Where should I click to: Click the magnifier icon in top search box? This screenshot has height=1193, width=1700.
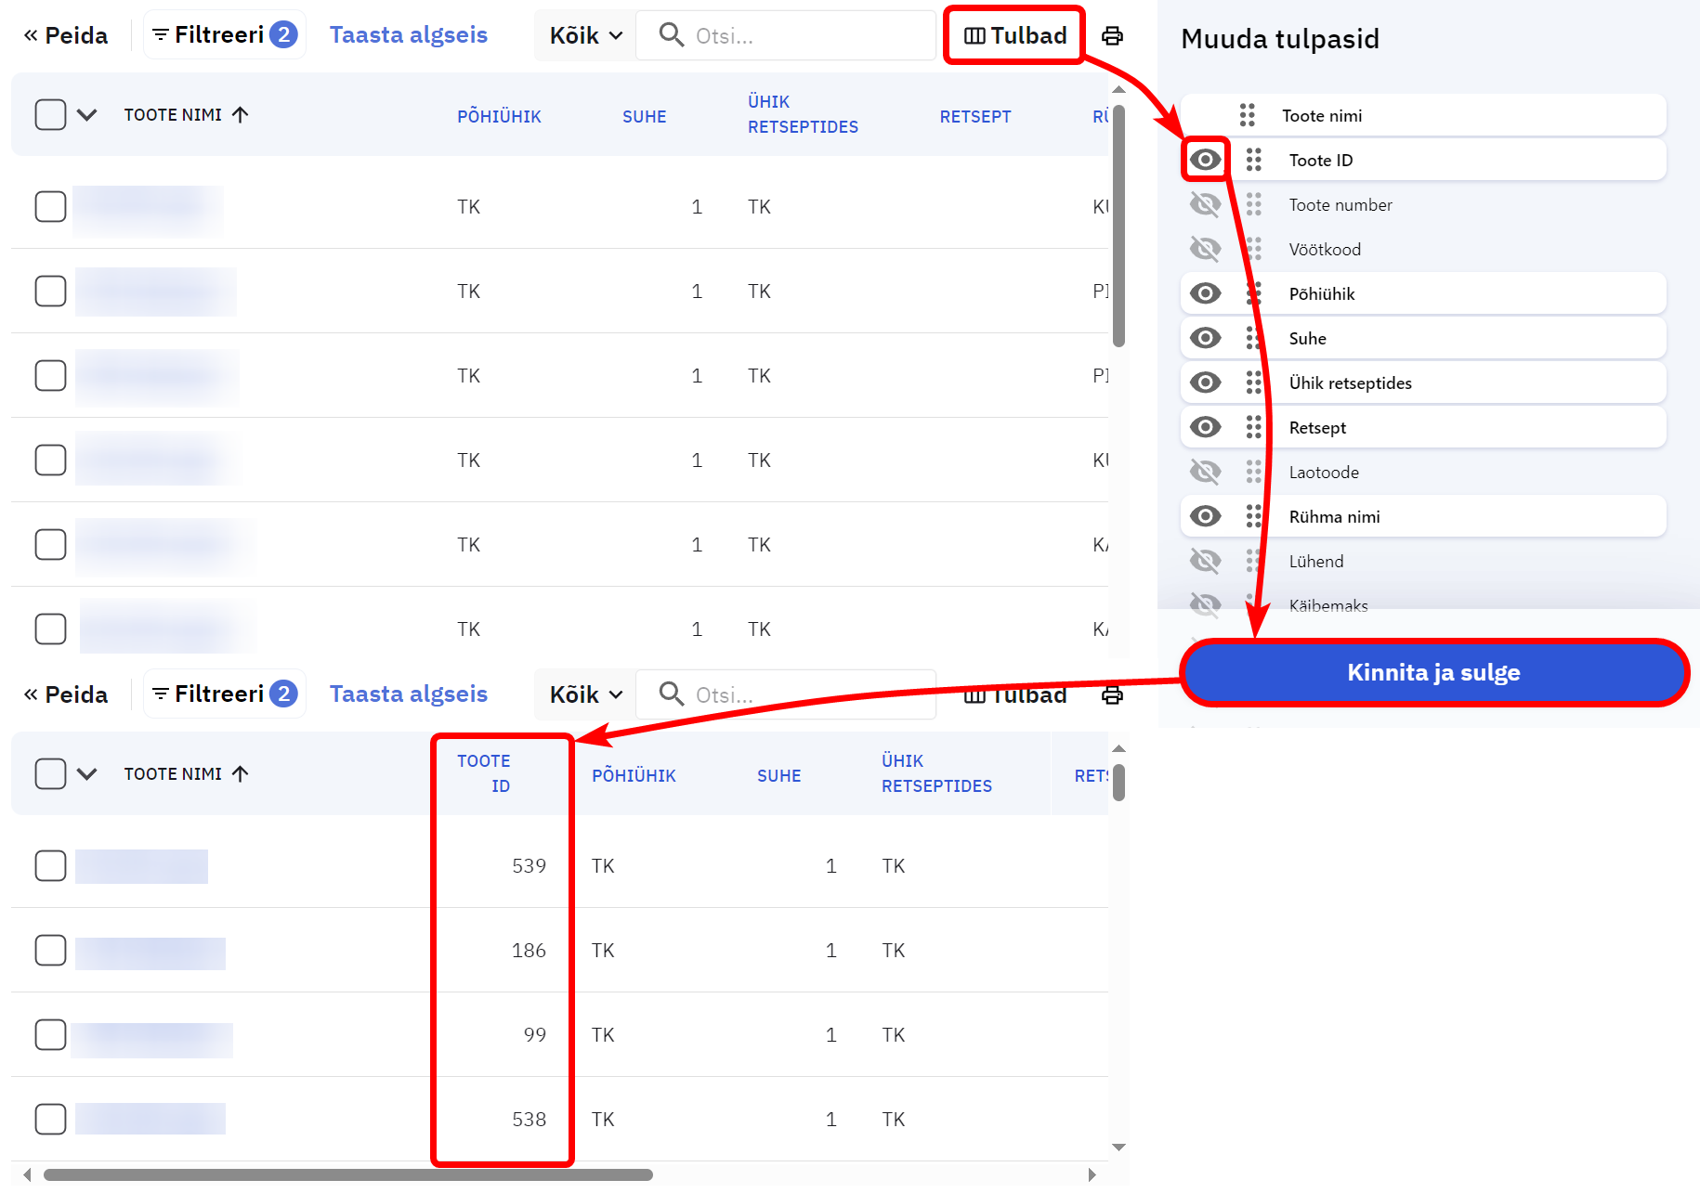(671, 35)
